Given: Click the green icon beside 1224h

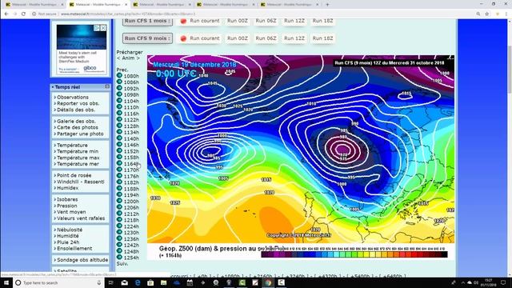Looking at the screenshot, I should pyautogui.click(x=119, y=226).
